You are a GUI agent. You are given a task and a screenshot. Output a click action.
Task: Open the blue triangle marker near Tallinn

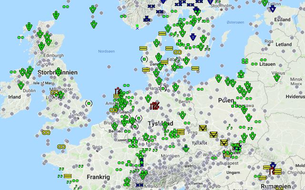pyautogui.click(x=273, y=9)
